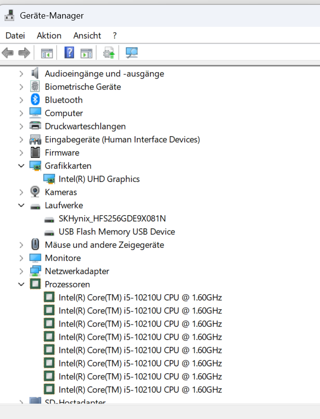Click the Forward arrow toolbar icon
320x419 pixels.
pos(24,53)
